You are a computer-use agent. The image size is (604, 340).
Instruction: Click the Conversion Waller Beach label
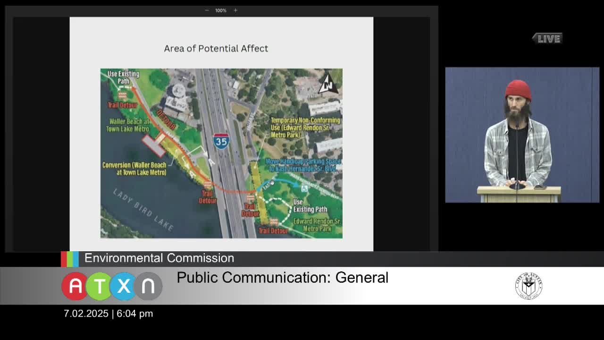tap(134, 169)
